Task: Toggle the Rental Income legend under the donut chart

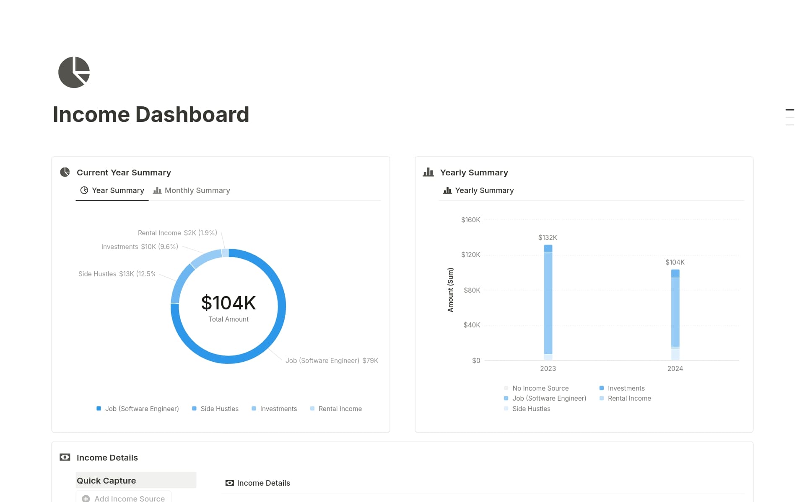Action: (x=336, y=409)
